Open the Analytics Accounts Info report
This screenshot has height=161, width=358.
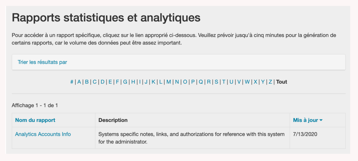tap(43, 134)
